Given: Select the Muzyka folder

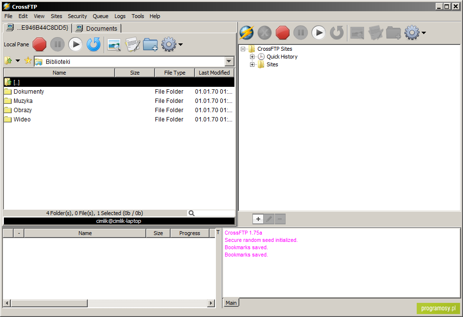Looking at the screenshot, I should point(119,101).
